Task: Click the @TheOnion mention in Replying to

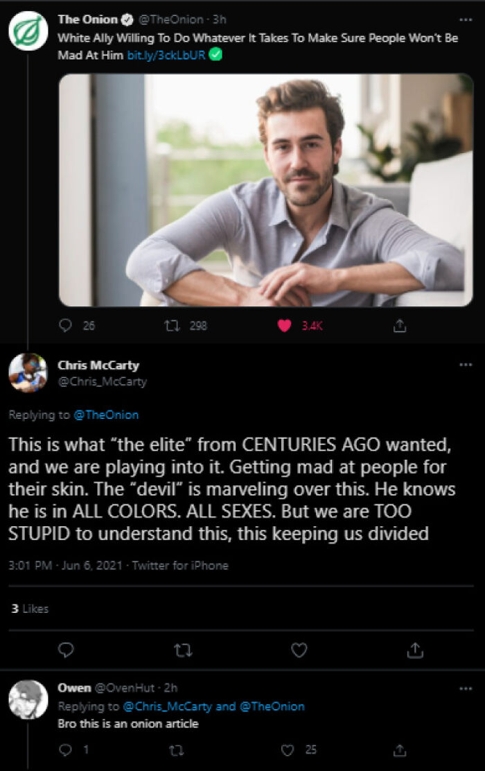Action: (x=106, y=415)
